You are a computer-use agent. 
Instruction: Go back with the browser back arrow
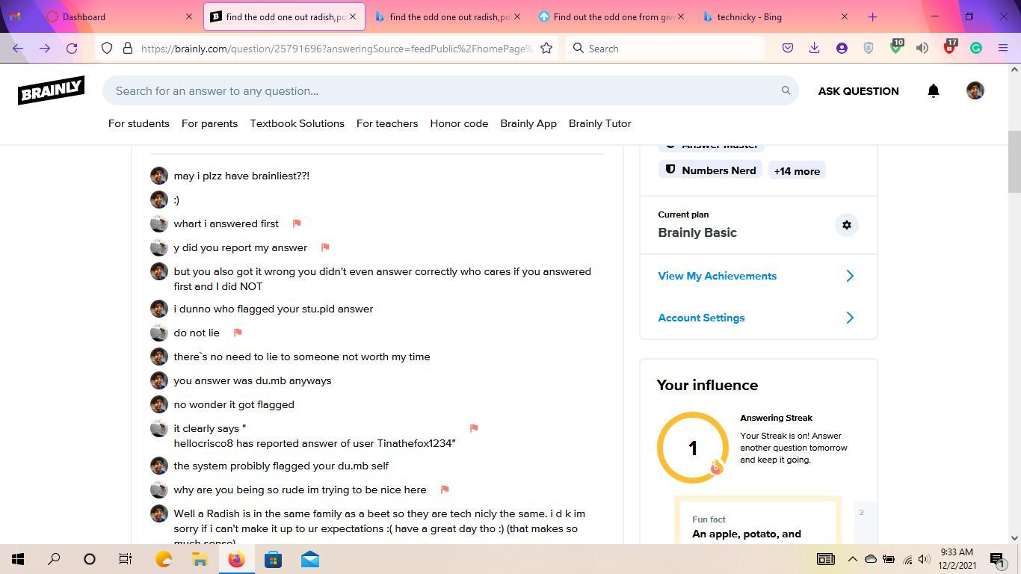pos(18,49)
